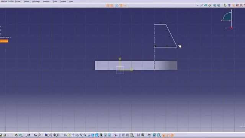Toggle Snap to Point option
Image resolution: width=245 pixels, height=138 pixels.
click(x=112, y=5)
